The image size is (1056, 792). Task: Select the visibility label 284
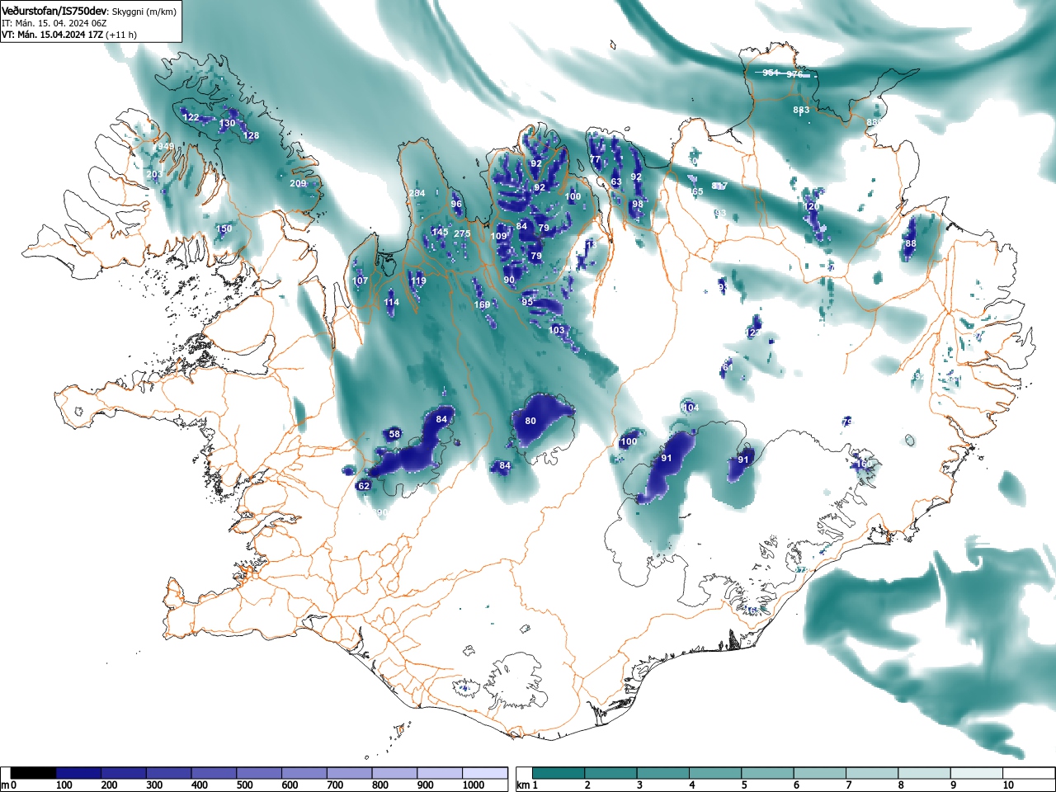pos(417,193)
